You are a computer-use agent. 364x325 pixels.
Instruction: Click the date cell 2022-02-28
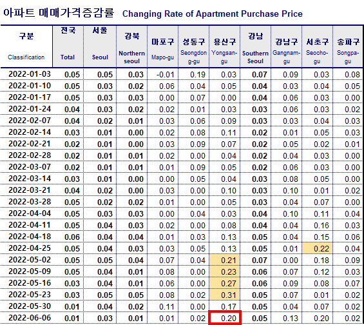point(30,155)
